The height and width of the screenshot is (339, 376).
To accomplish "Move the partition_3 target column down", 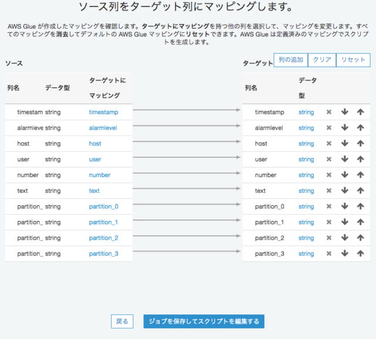I will point(345,254).
